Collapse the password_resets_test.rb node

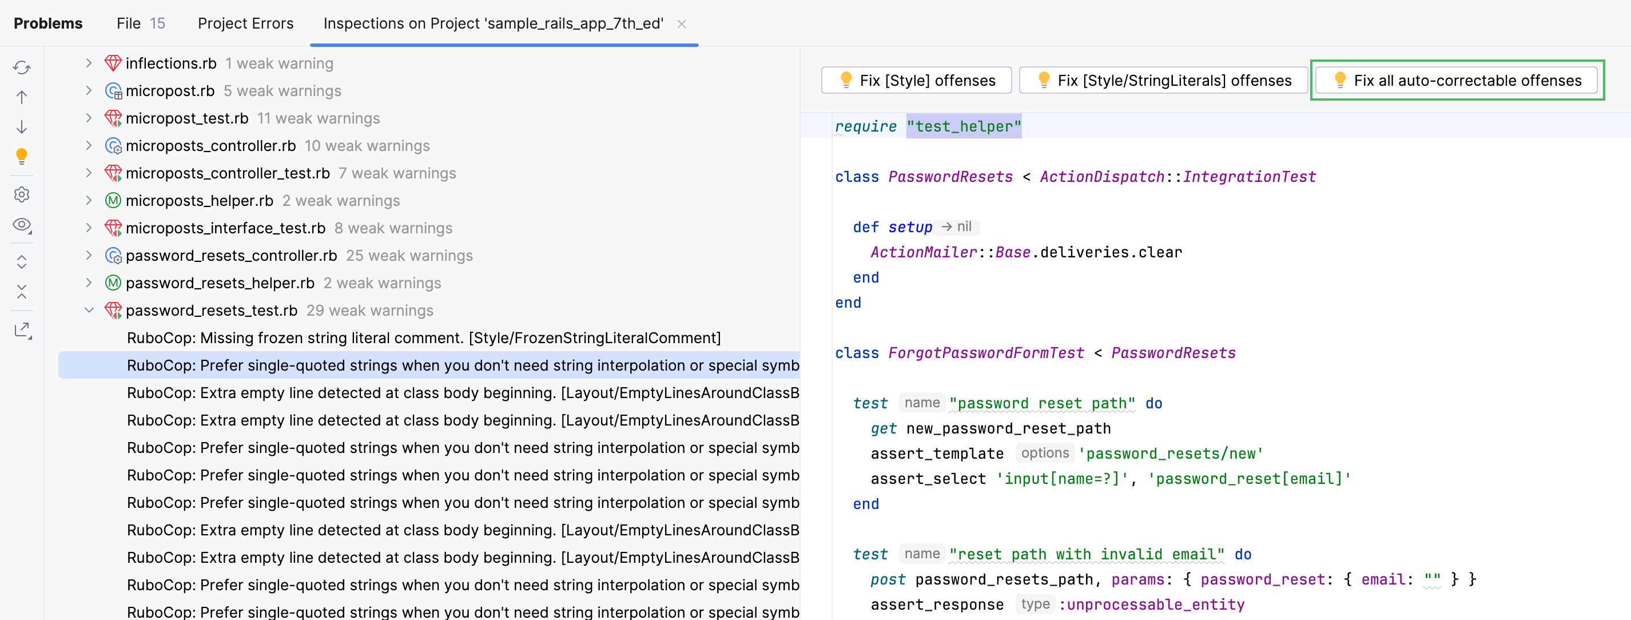(89, 311)
